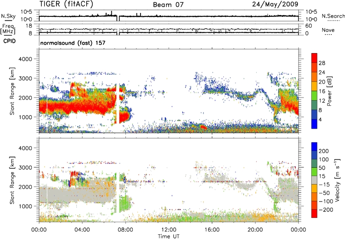Select the 4000 tick in velocity panel

(25, 148)
